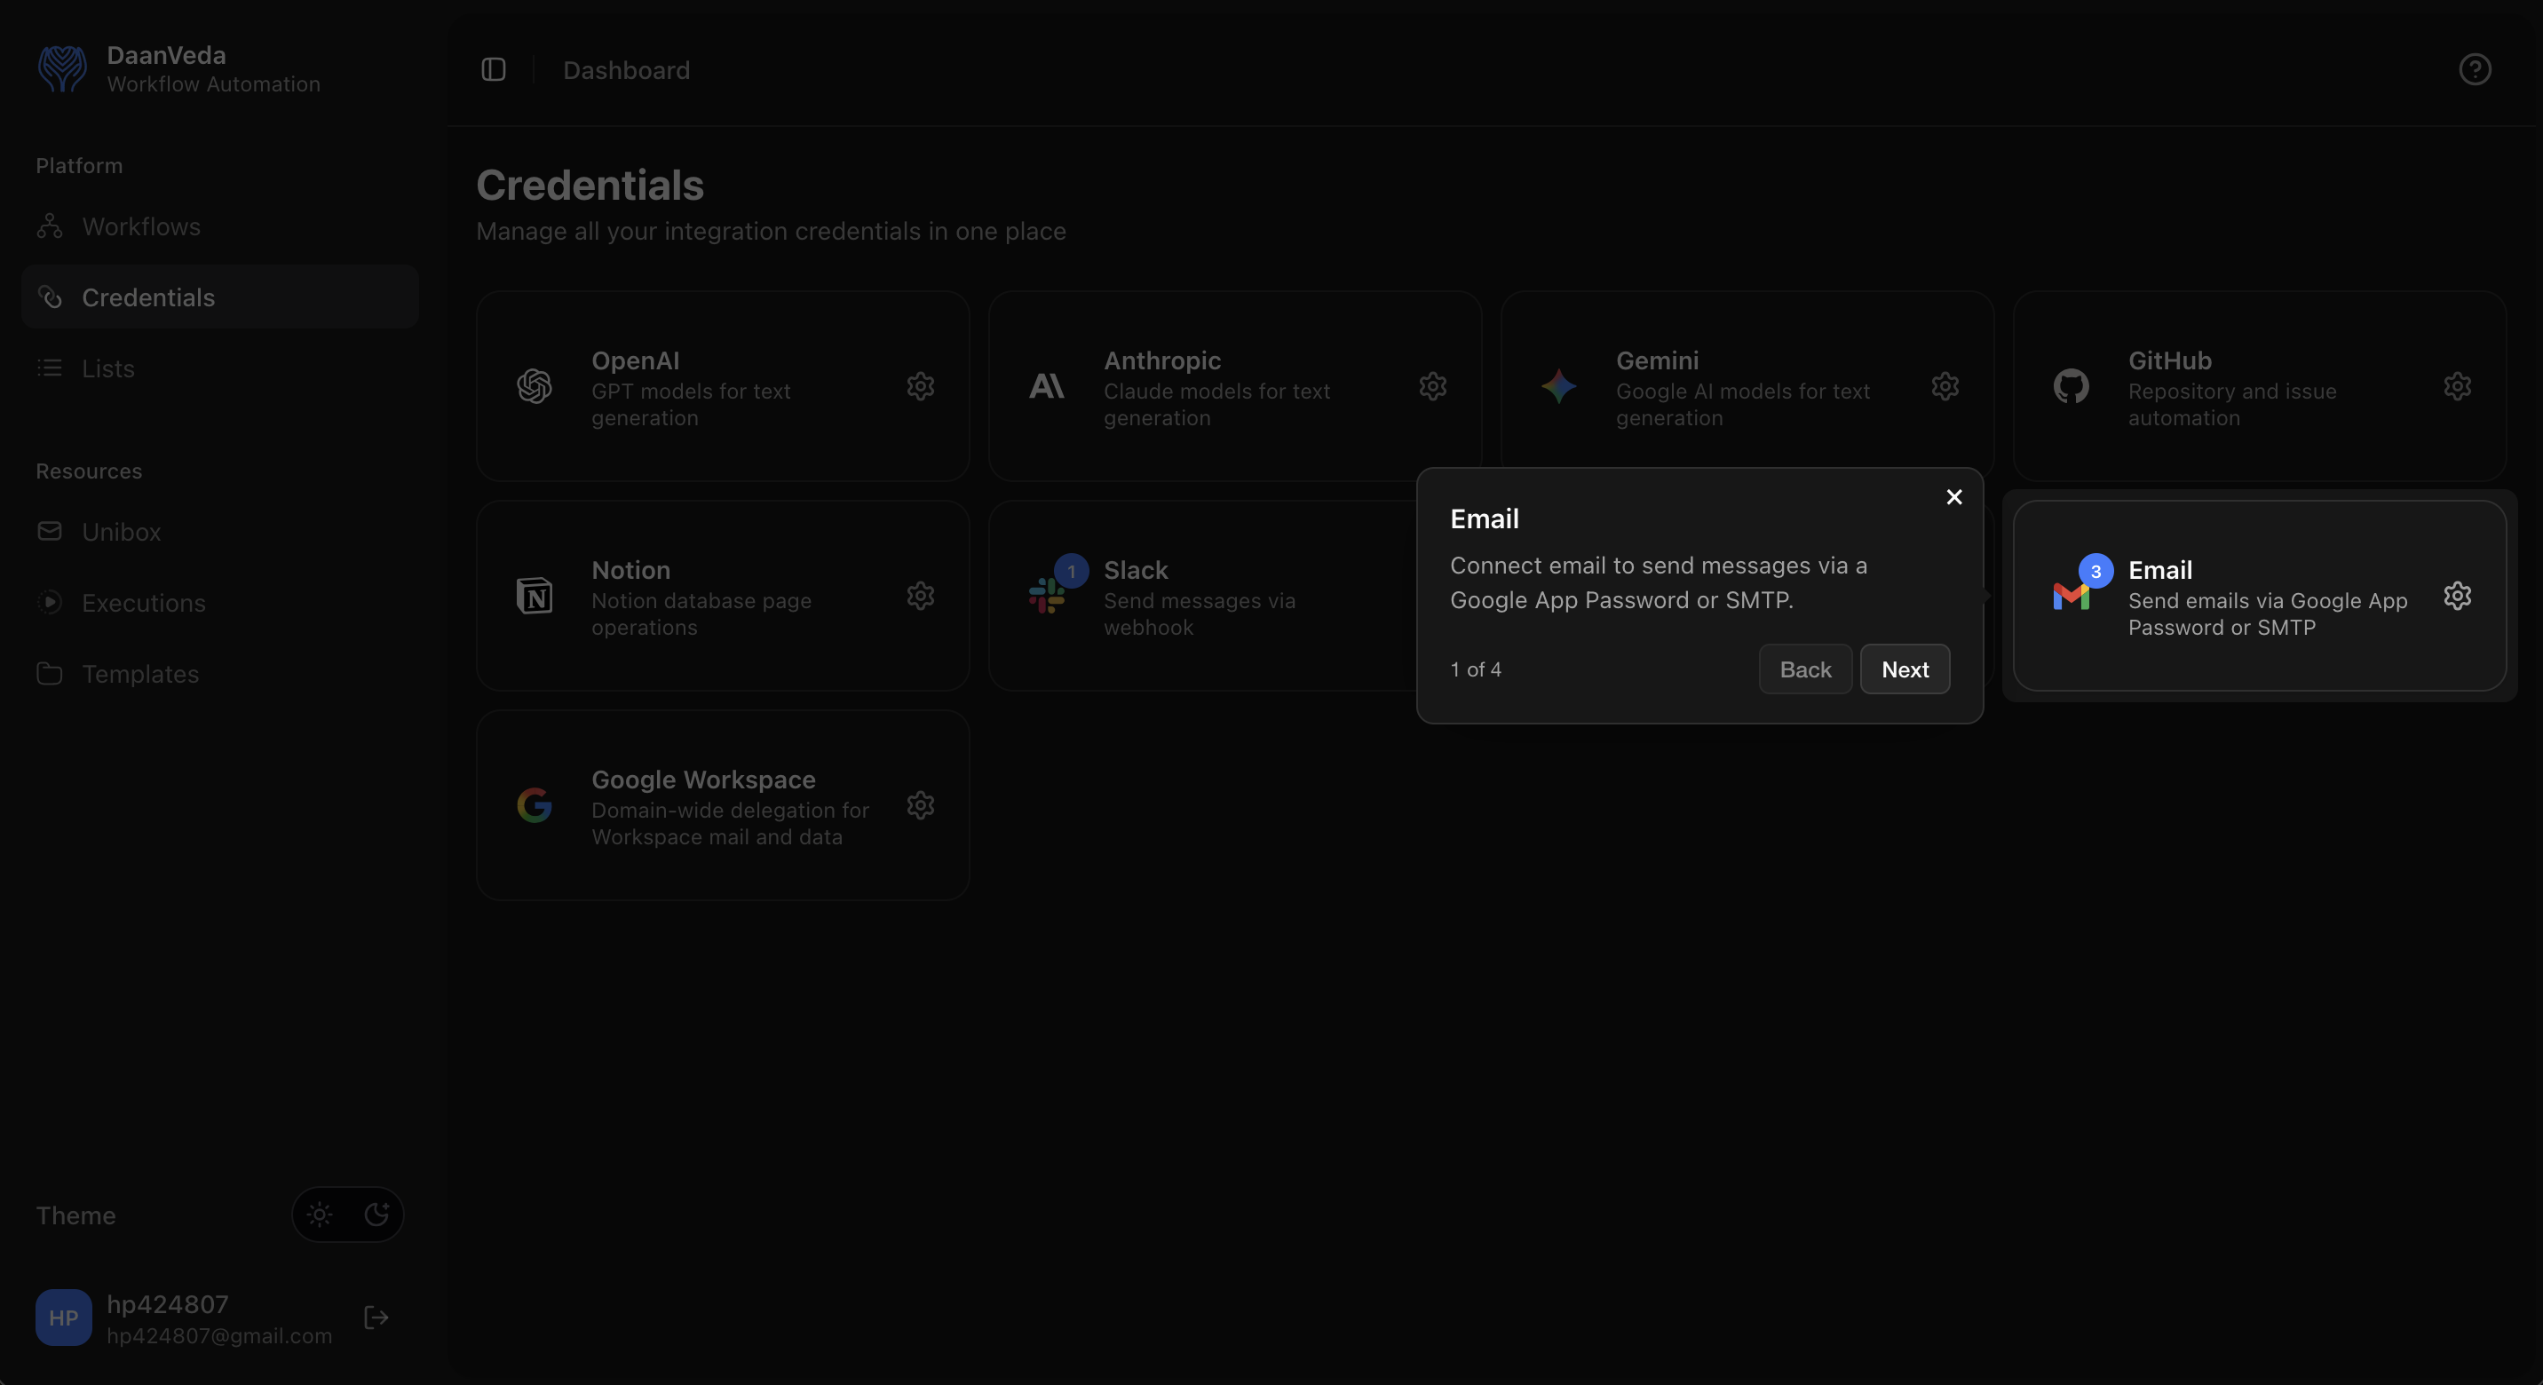Close the Email tour popover
The image size is (2543, 1385).
click(1953, 496)
